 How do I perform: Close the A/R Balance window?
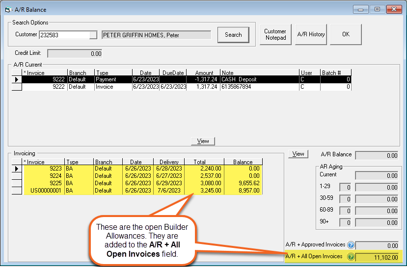394,9
